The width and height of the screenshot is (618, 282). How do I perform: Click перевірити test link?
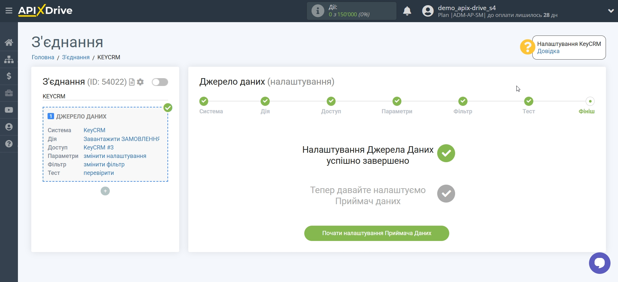[x=99, y=173]
